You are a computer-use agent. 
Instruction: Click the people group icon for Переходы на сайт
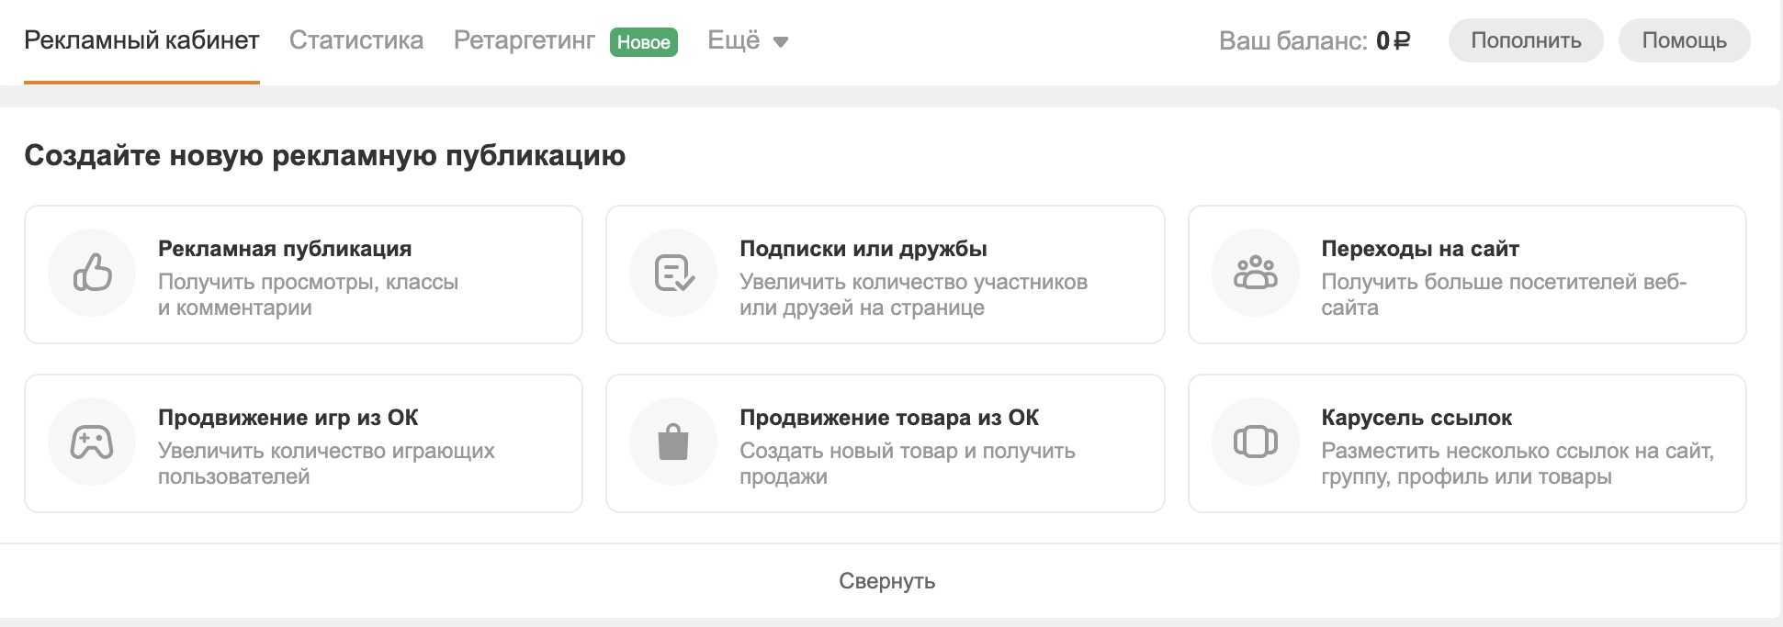point(1255,273)
